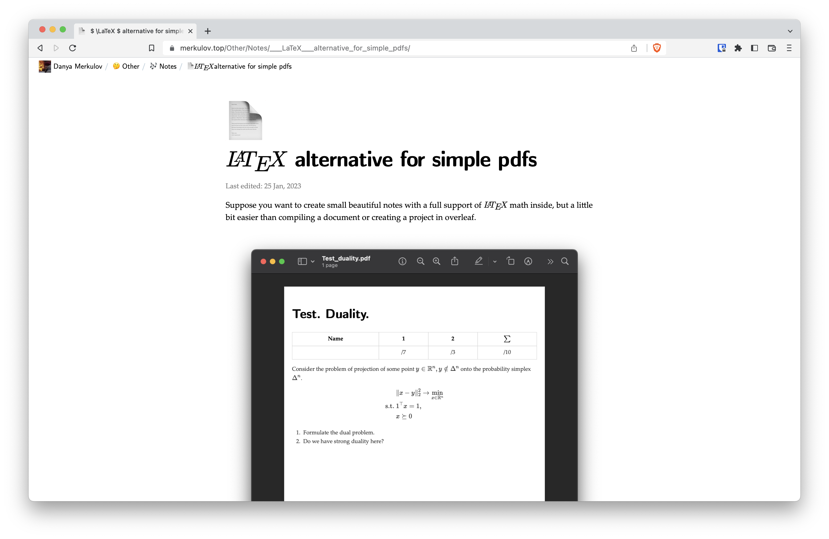The height and width of the screenshot is (539, 829).
Task: Select the LaTeX alternative for simple tab
Action: [x=136, y=31]
